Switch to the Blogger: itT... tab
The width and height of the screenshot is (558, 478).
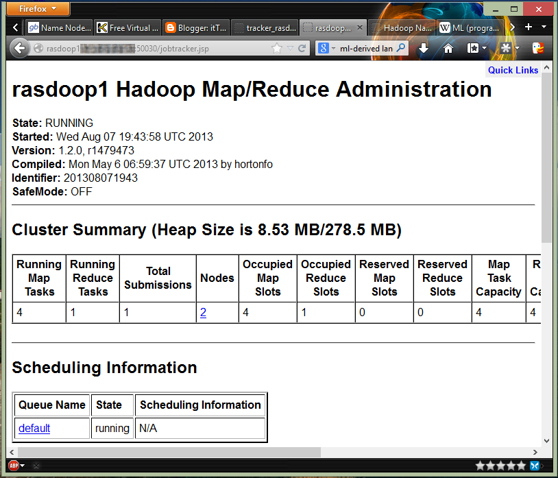point(196,27)
